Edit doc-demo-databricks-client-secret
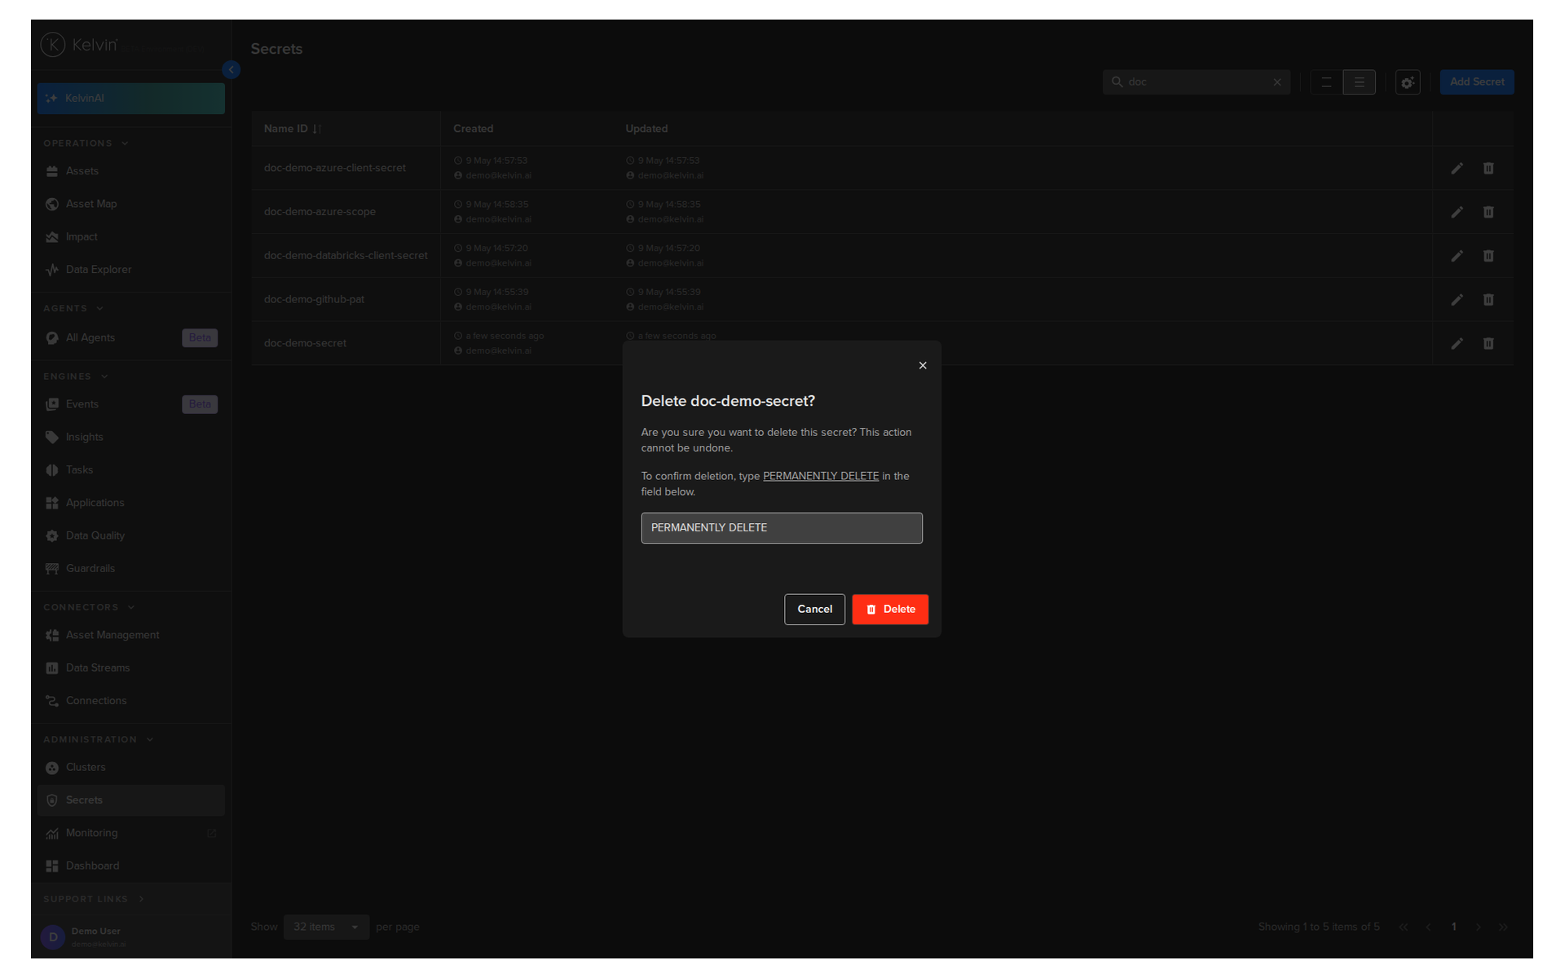 click(1457, 257)
